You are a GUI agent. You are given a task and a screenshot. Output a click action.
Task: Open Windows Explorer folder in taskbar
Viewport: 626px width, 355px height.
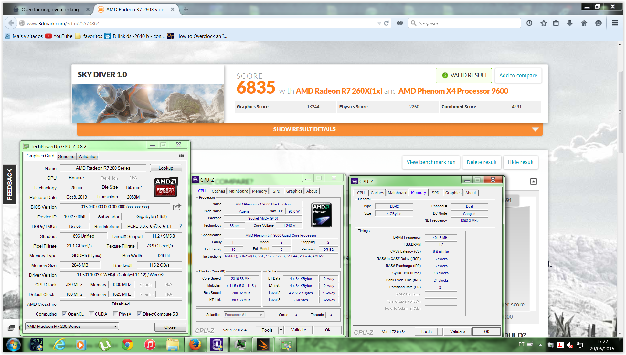tap(173, 345)
